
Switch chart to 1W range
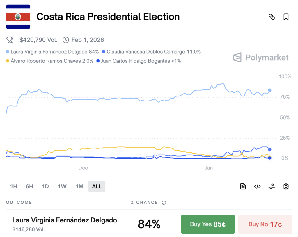tap(62, 187)
